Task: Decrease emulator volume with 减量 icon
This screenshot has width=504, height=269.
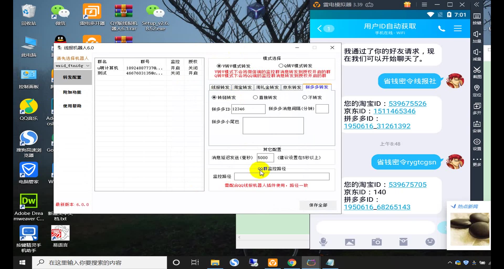Action: click(477, 55)
